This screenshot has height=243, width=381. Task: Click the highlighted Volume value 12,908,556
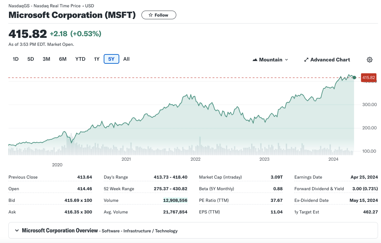coord(175,201)
